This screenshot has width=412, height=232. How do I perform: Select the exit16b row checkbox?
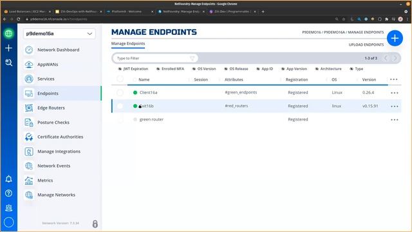pyautogui.click(x=120, y=106)
